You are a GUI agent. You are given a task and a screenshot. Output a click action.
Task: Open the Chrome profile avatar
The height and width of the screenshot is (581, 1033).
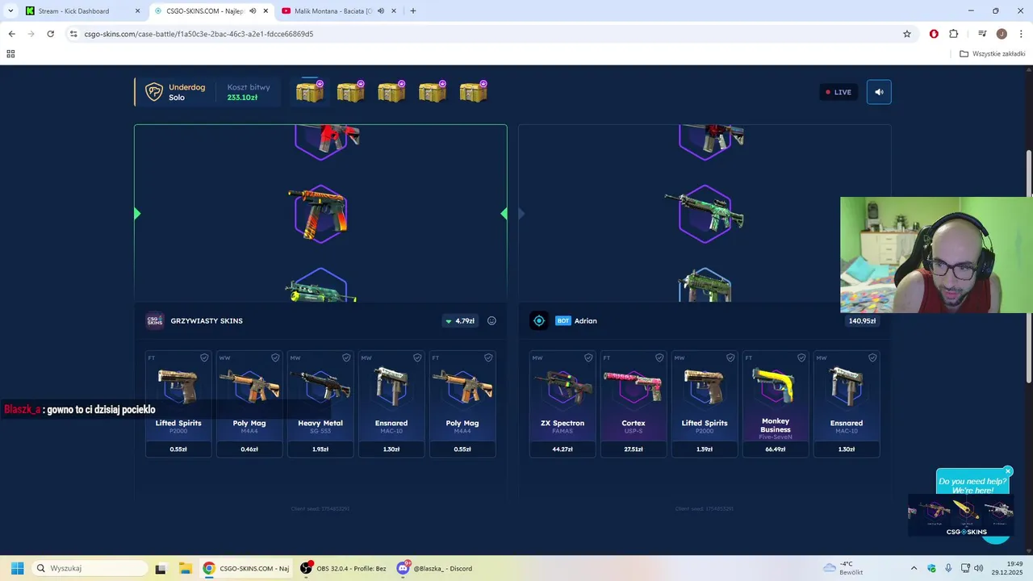(x=1002, y=34)
